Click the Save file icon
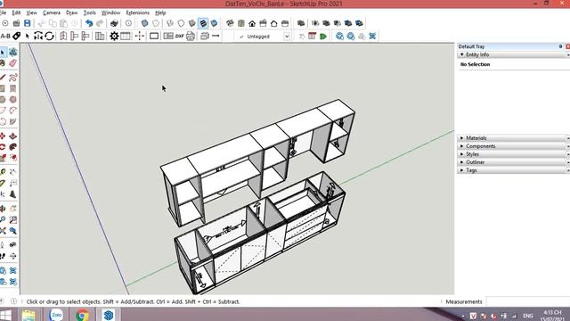 click(x=28, y=23)
